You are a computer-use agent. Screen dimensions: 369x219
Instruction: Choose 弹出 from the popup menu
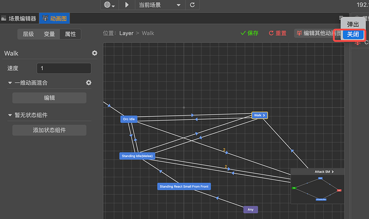point(353,25)
